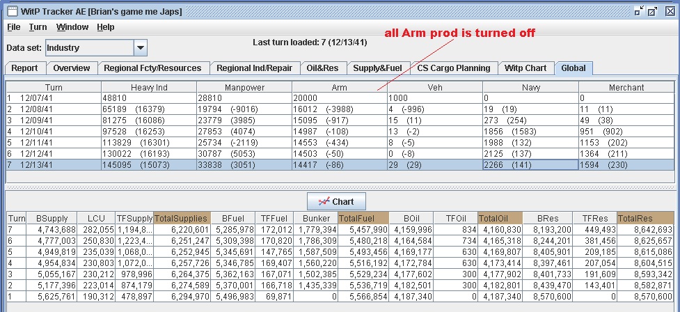Select the turn row 3 12/09/41
This screenshot has height=312, width=680.
click(x=340, y=120)
